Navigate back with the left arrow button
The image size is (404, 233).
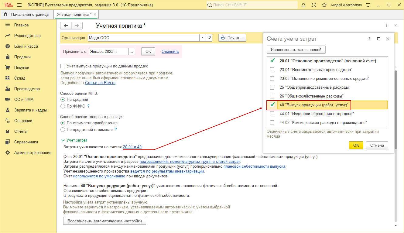66,26
